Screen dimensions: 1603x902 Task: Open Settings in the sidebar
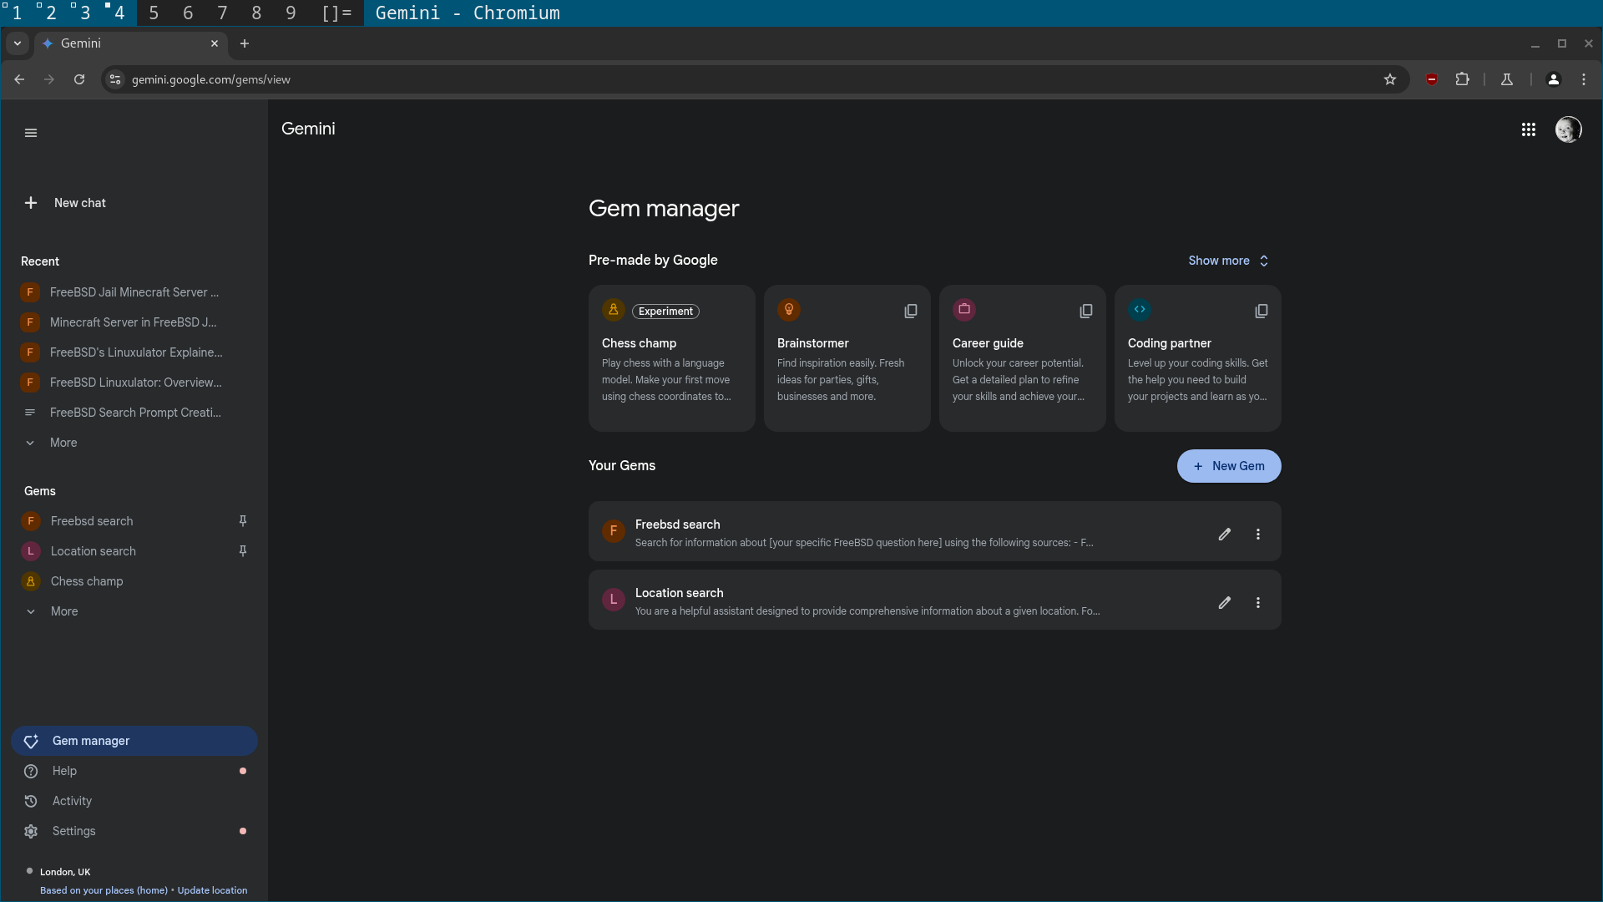click(x=73, y=831)
